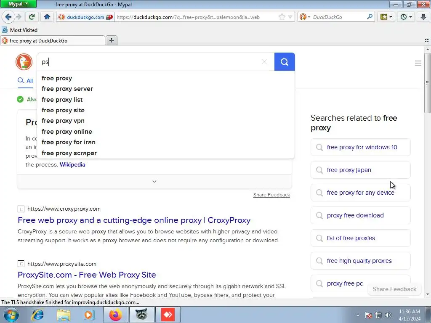Open the Most Visited bookmarks folder

(x=19, y=30)
